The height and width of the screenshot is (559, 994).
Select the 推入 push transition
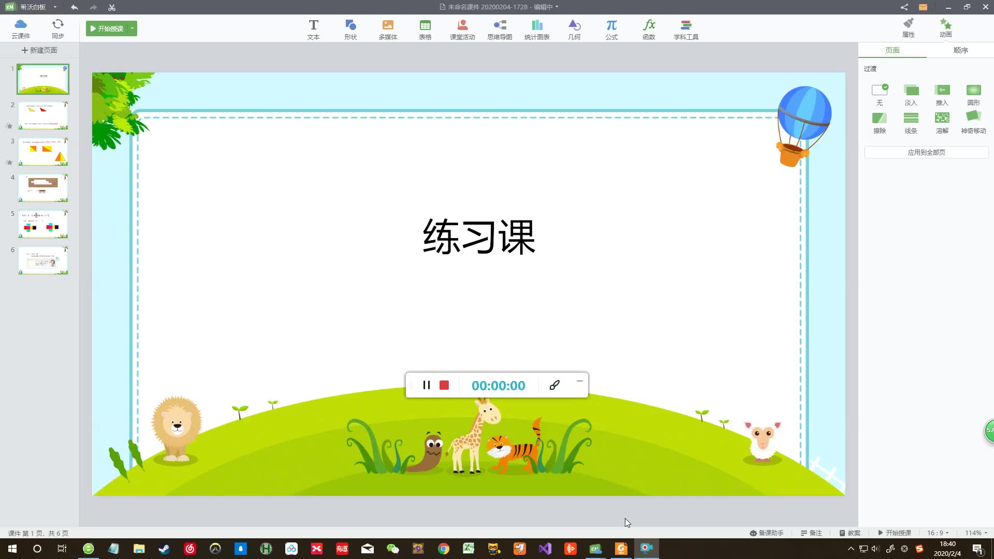[942, 95]
